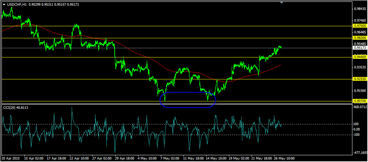Screen dimensions: 368x162
Task: Click the -100 level on CCI scale
Action: coord(357,135)
